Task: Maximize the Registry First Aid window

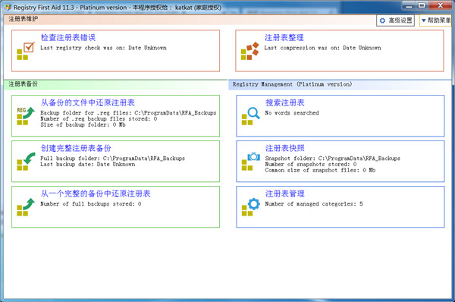Action: click(422, 5)
